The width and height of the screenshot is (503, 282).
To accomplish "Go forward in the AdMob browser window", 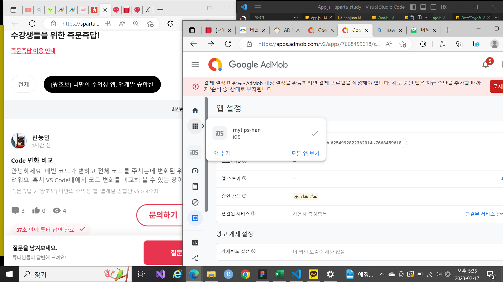I will 211,44.
